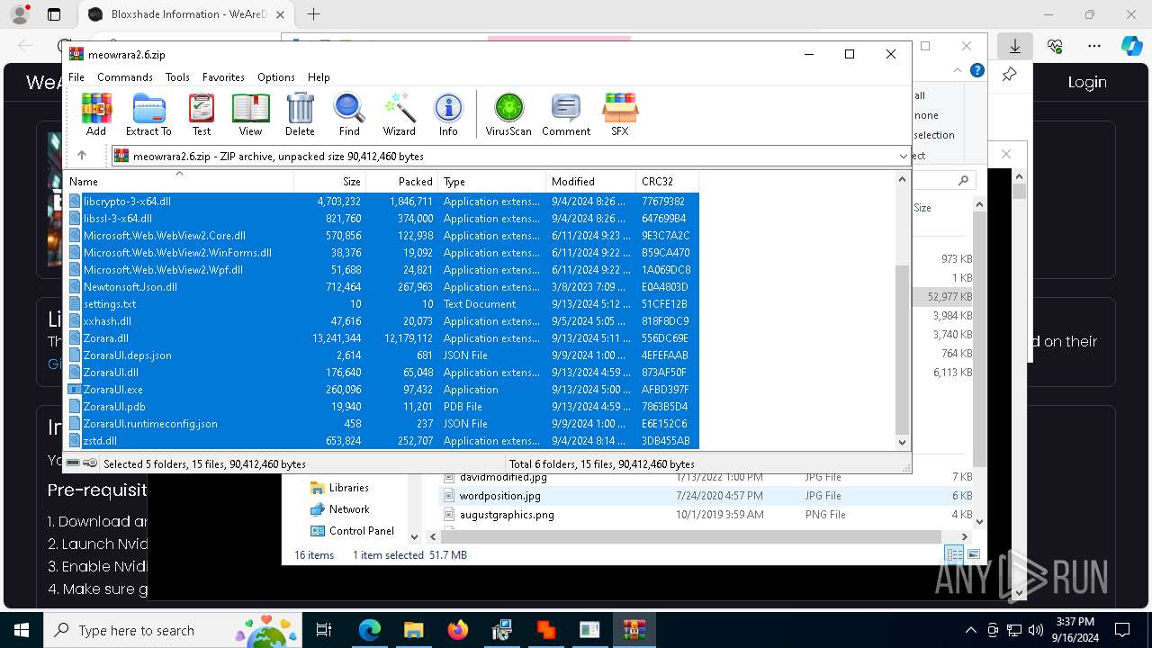Sort by the Name column header

tap(179, 181)
